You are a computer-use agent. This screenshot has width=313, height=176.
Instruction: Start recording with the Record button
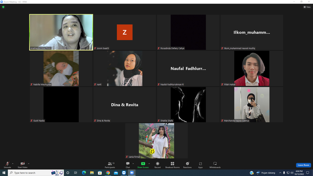(x=157, y=165)
